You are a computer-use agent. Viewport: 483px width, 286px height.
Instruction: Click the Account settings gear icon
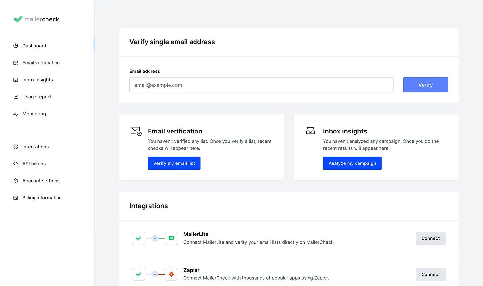16,181
